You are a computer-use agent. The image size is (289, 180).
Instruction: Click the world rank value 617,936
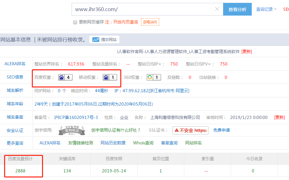click(x=76, y=64)
